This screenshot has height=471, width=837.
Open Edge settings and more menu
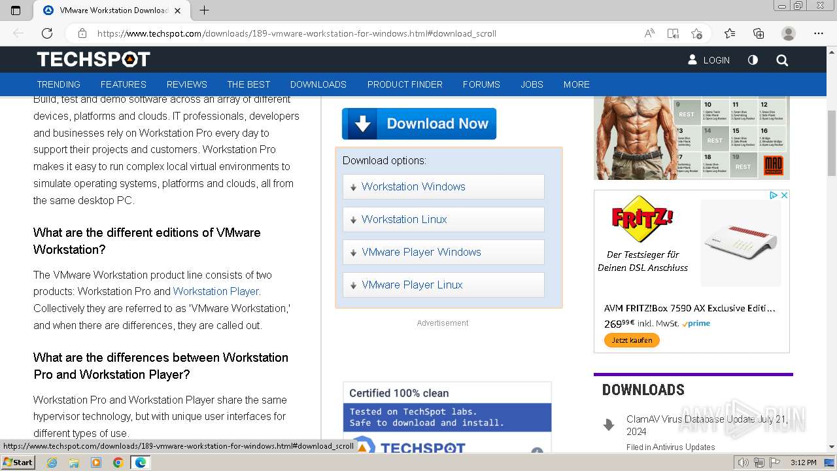tap(819, 33)
